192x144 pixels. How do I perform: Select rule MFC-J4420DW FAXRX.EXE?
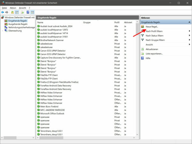(52, 110)
